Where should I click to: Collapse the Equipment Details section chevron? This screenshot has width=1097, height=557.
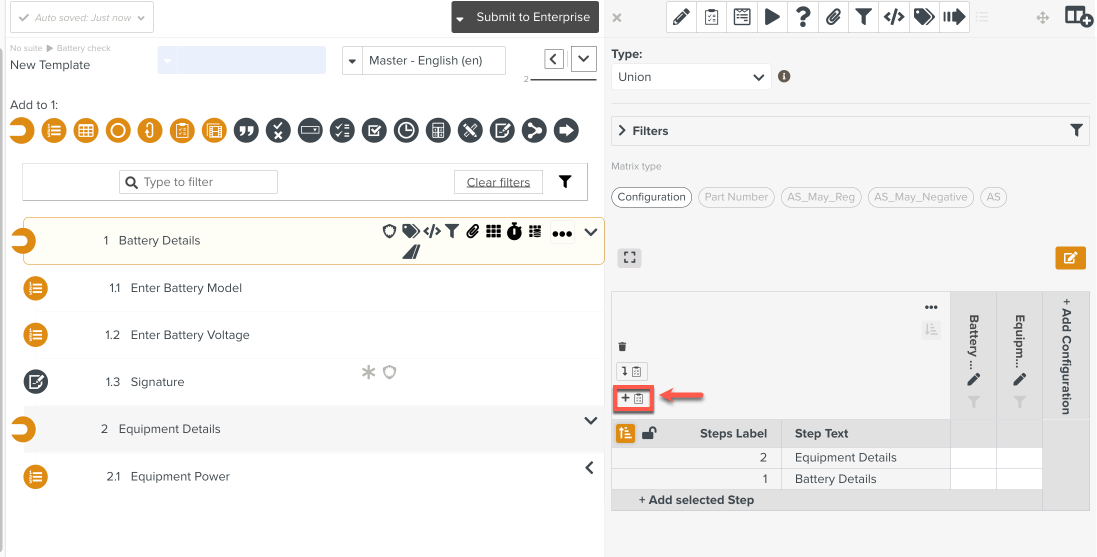click(x=590, y=421)
